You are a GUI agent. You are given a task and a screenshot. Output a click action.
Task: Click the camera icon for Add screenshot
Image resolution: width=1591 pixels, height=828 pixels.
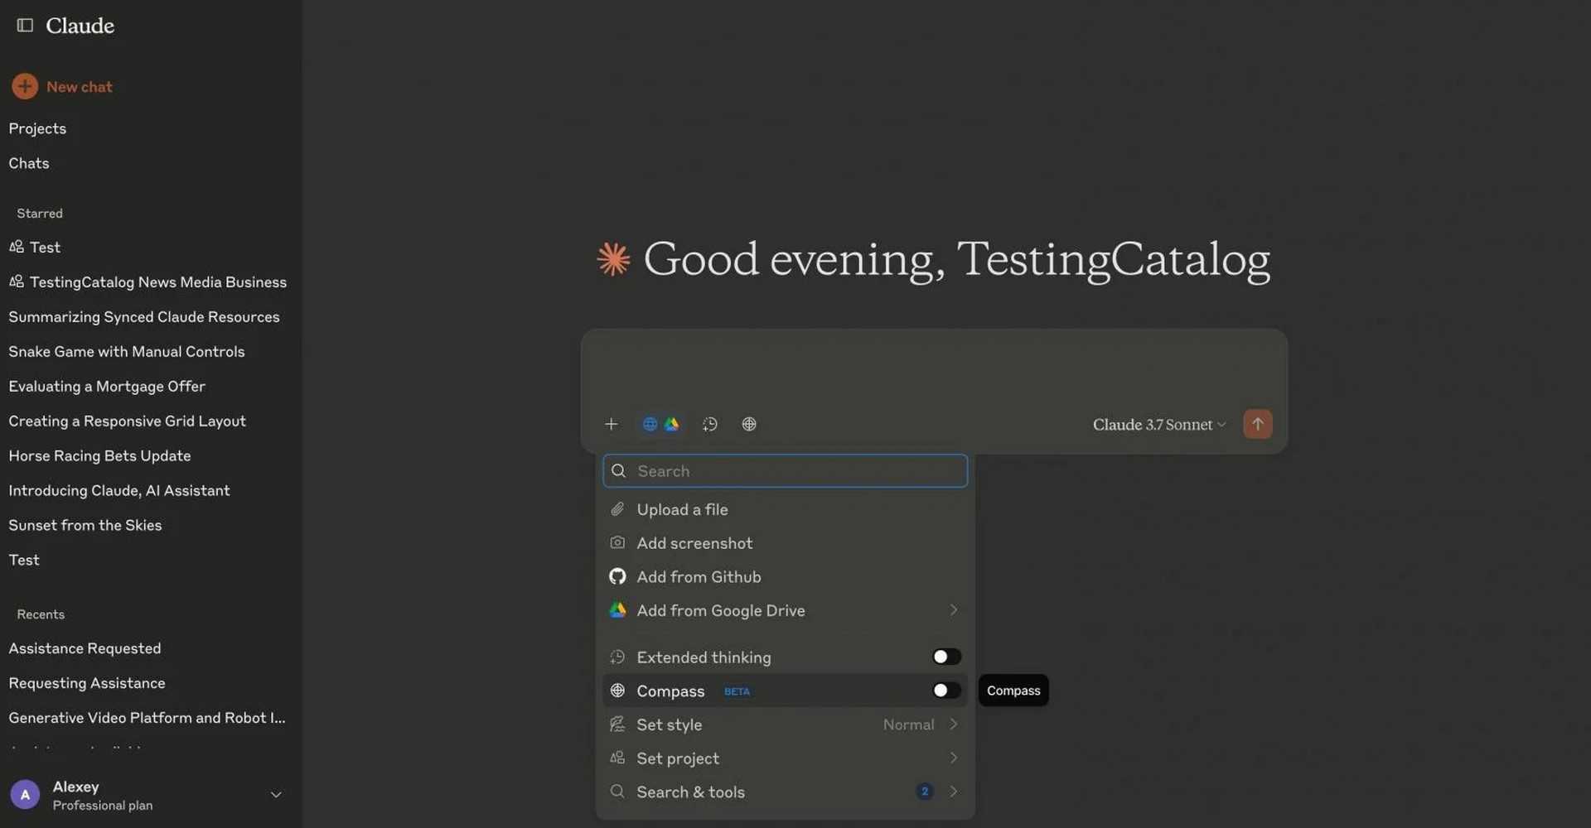pyautogui.click(x=617, y=542)
